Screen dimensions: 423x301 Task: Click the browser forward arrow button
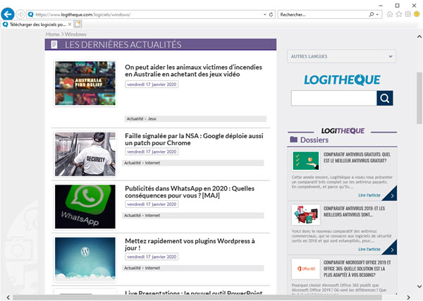[x=20, y=14]
